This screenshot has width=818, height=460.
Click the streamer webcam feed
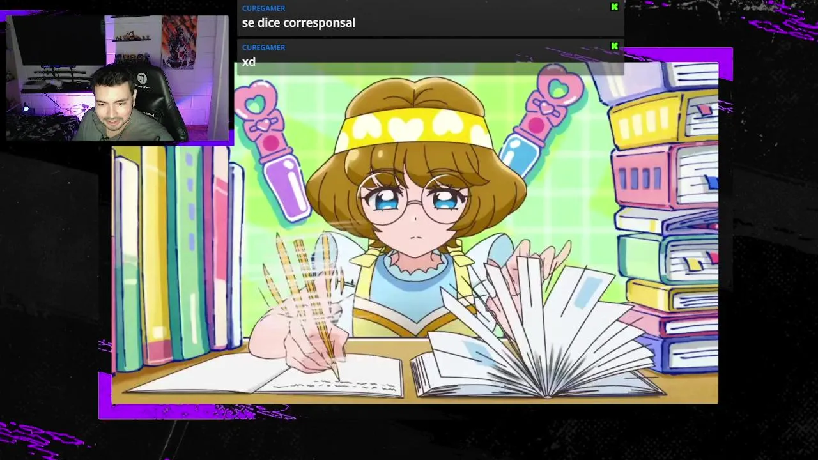[117, 77]
